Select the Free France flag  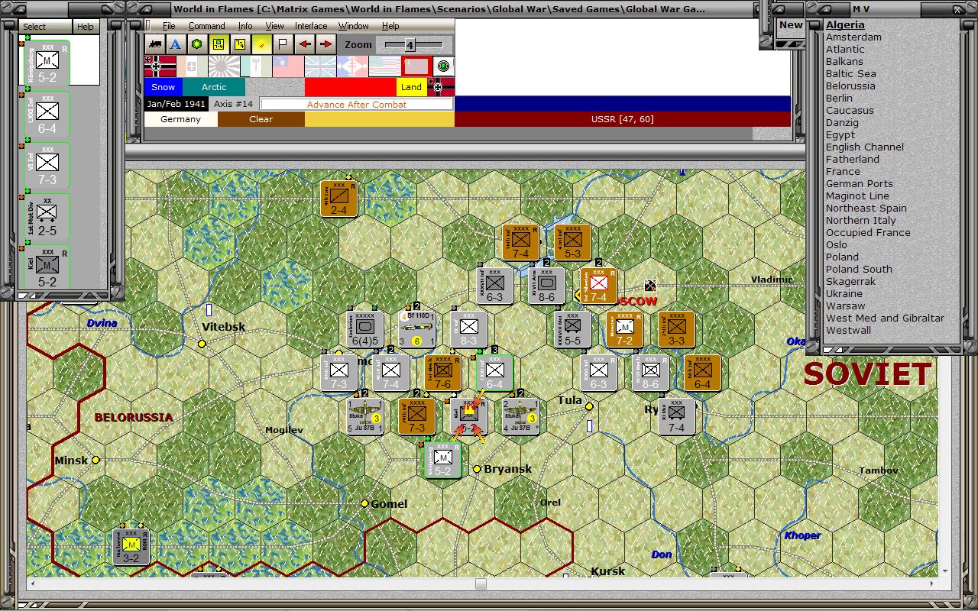pyautogui.click(x=352, y=66)
